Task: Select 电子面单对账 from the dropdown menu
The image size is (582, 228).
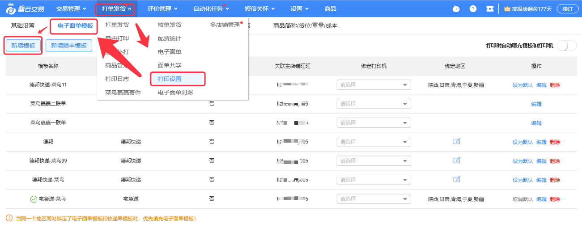Action: pyautogui.click(x=176, y=93)
